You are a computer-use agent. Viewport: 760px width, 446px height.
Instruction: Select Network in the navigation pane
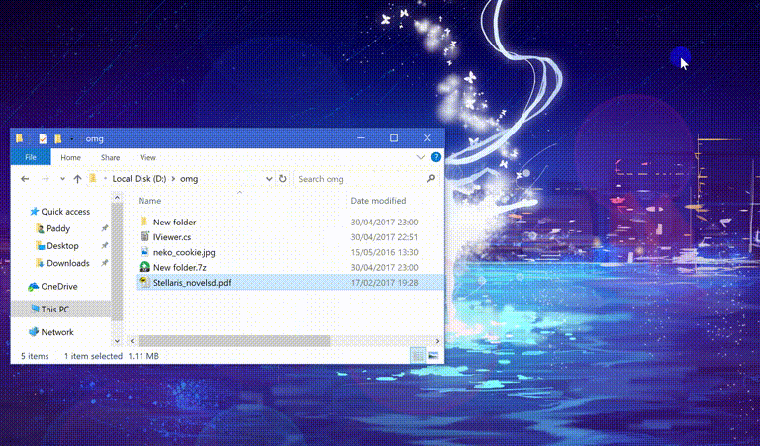point(50,332)
